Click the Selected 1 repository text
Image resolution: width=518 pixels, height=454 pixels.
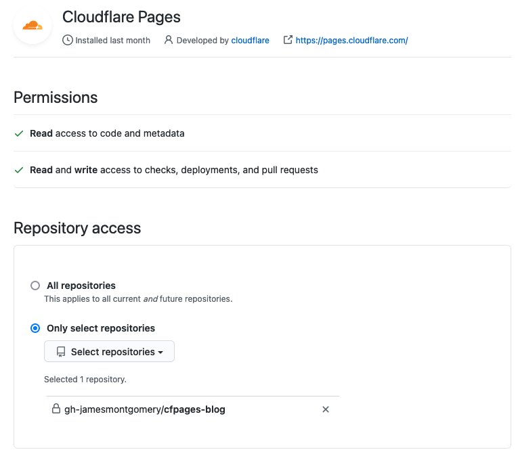coord(85,380)
